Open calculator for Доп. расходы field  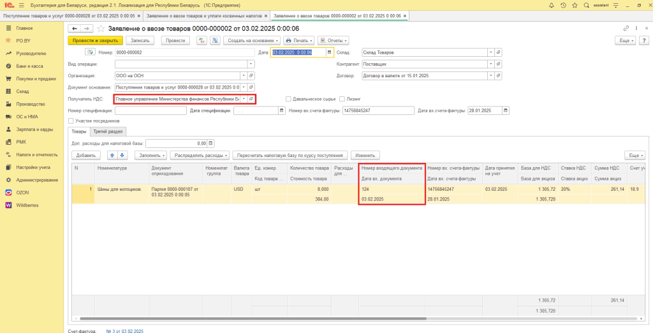tap(210, 144)
